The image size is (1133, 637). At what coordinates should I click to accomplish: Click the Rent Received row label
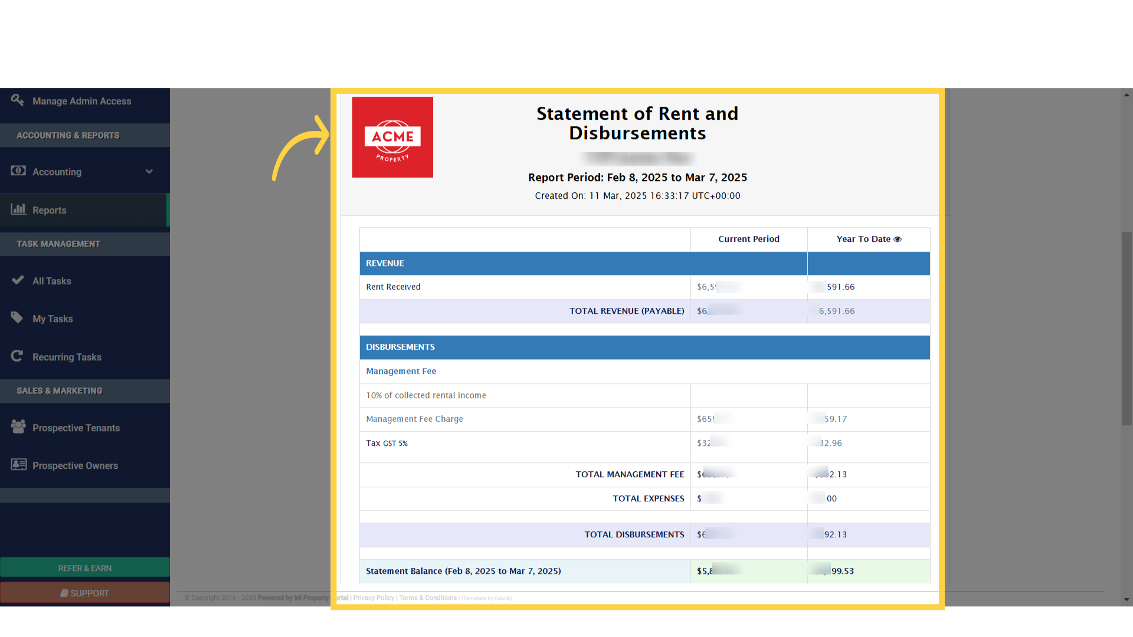(393, 287)
